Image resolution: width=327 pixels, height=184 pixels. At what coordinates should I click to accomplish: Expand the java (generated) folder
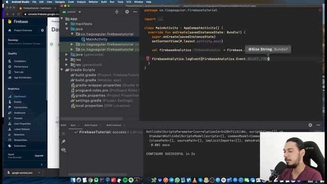67,55
